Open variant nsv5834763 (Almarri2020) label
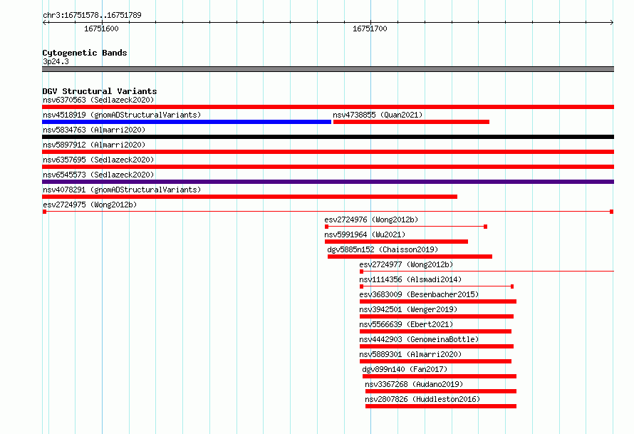The width and height of the screenshot is (634, 434). coord(94,130)
